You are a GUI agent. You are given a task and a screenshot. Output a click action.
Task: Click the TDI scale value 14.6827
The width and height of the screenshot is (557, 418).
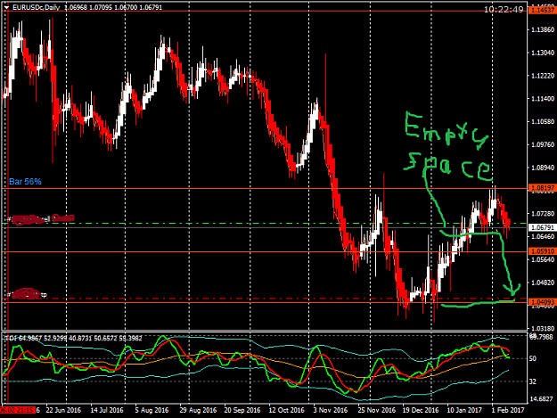tap(542, 398)
